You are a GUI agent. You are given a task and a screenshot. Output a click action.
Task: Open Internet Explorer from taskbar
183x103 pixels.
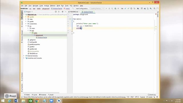(9, 101)
